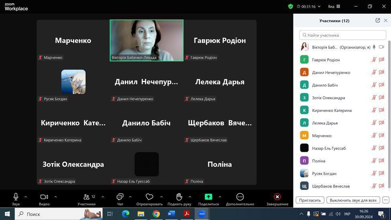Expand audio options arrow next to microphone
The width and height of the screenshot is (391, 220).
26,197
